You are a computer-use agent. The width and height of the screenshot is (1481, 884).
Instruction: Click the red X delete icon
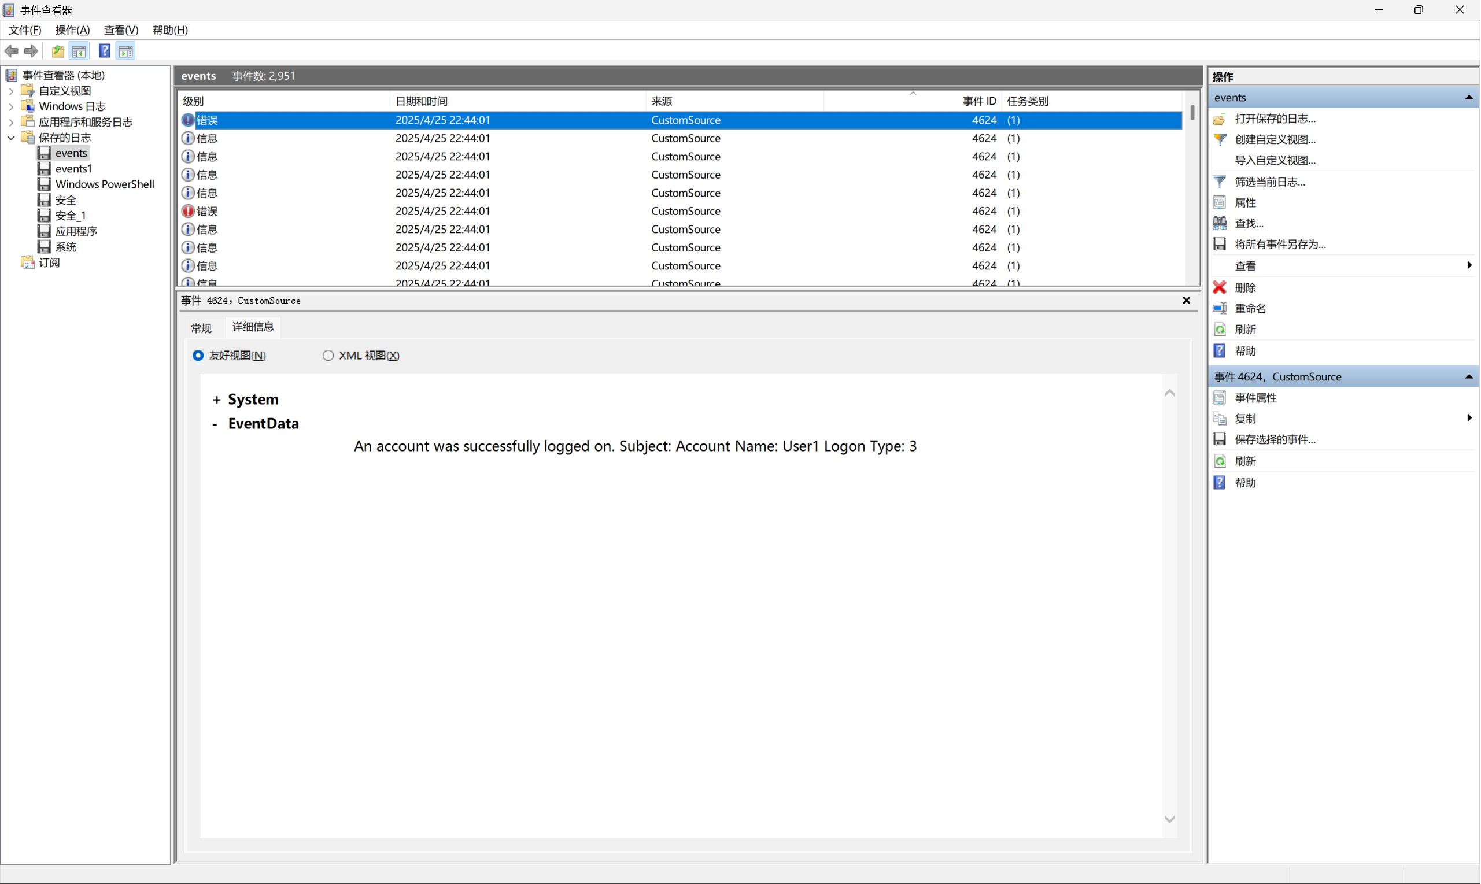pyautogui.click(x=1220, y=288)
